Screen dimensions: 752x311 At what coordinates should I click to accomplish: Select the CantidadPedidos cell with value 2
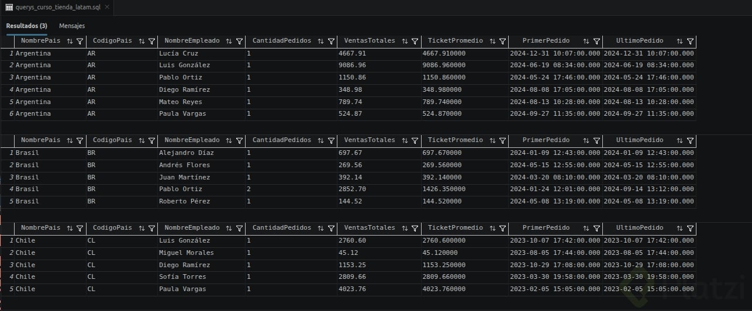click(291, 189)
